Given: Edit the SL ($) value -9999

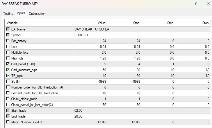Looking at the screenshot, I should [90, 82].
